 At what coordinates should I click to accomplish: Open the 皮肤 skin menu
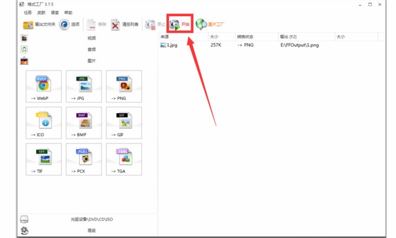click(41, 12)
